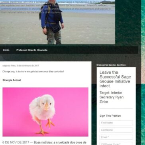Click the Boas notícias article headline

60,143
